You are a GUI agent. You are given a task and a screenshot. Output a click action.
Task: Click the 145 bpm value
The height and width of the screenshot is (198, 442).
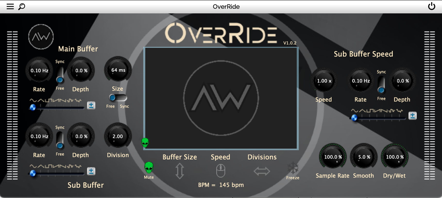tap(232, 185)
